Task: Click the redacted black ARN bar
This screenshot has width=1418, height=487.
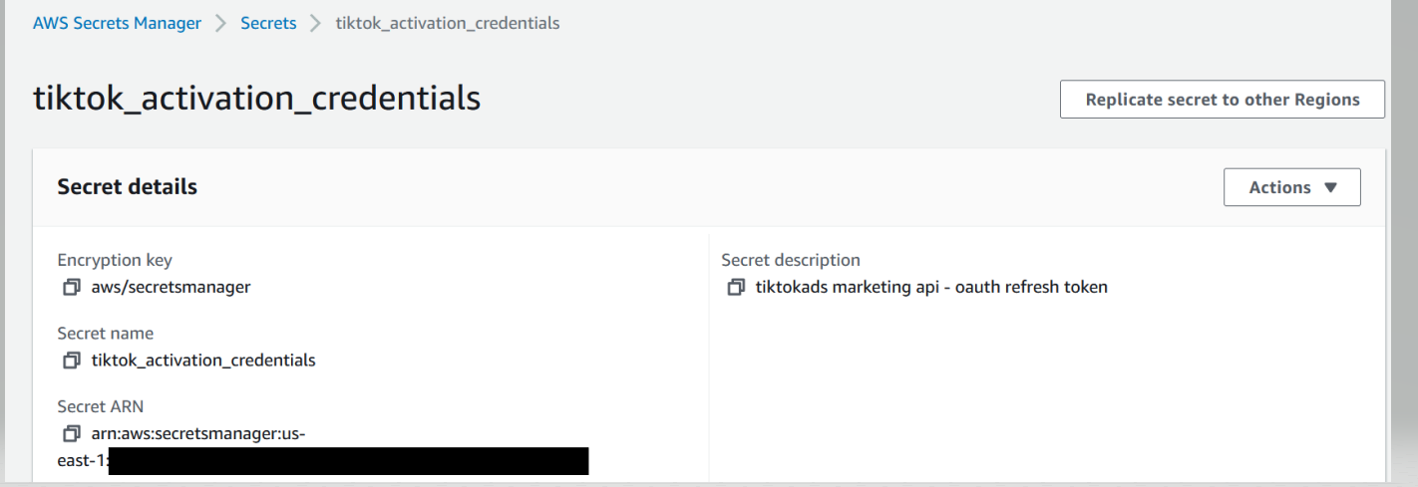Action: (x=348, y=461)
